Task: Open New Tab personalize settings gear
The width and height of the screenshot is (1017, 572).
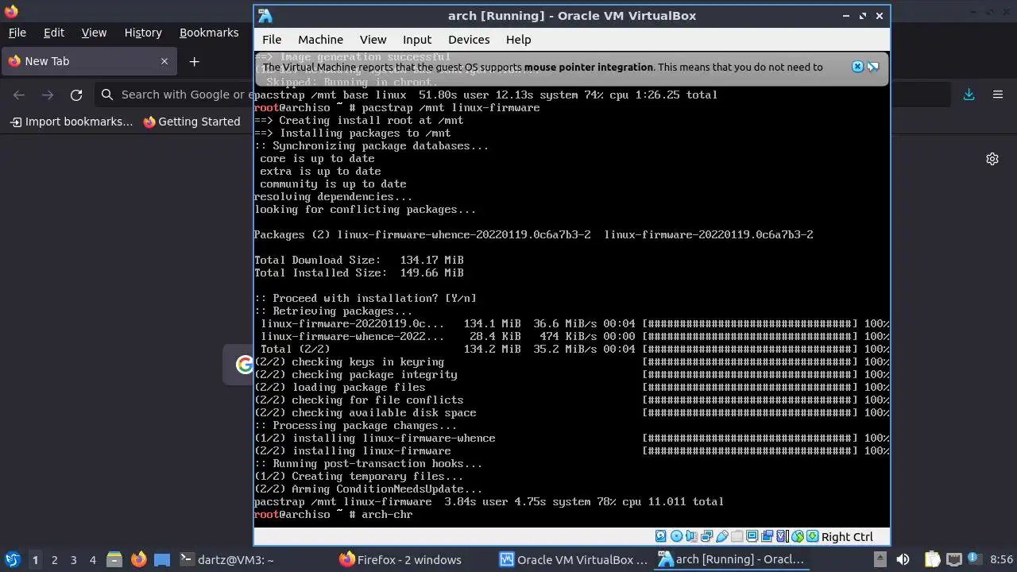Action: click(992, 159)
